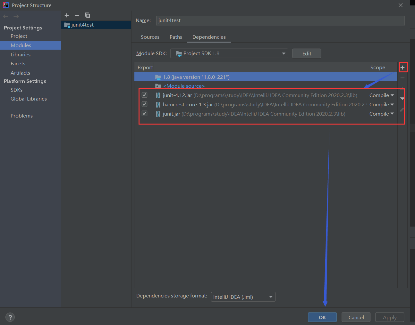The height and width of the screenshot is (325, 415).
Task: Click the forward navigation arrow
Action: pyautogui.click(x=16, y=16)
